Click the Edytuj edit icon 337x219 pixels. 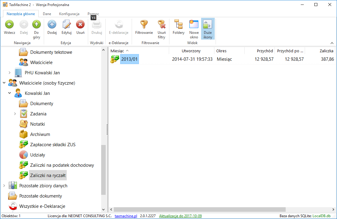[x=66, y=24]
